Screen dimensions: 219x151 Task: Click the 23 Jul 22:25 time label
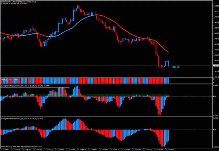(x=148, y=150)
